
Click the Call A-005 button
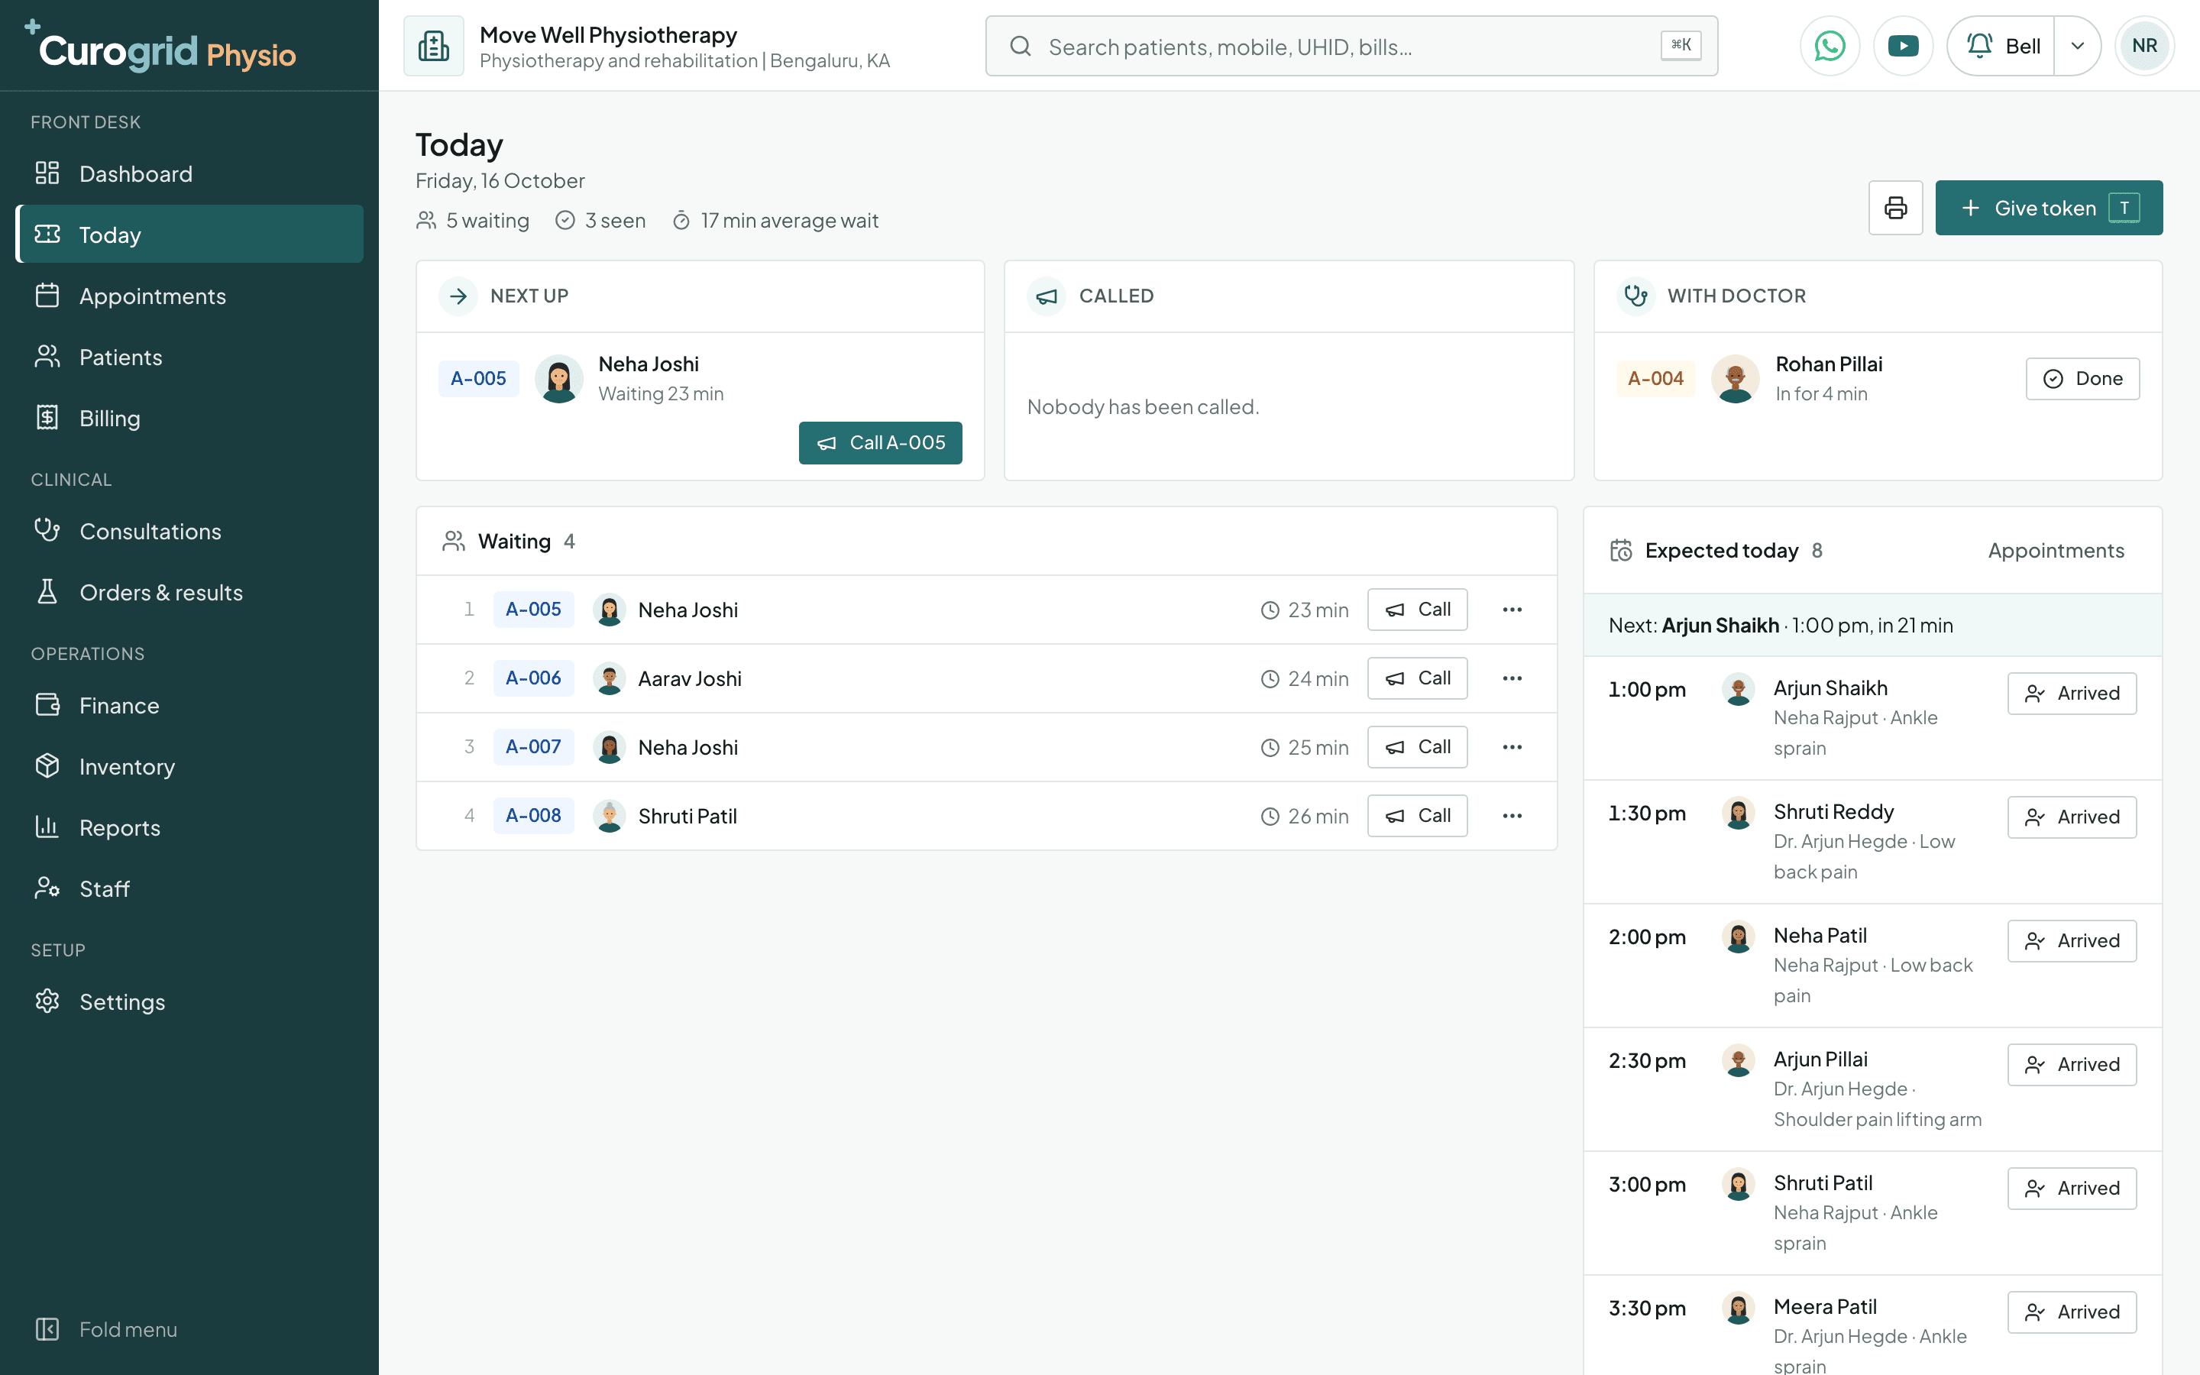coord(880,443)
